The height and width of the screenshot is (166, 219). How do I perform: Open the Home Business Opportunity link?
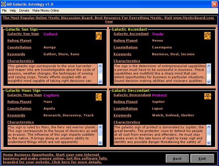coord(55,158)
